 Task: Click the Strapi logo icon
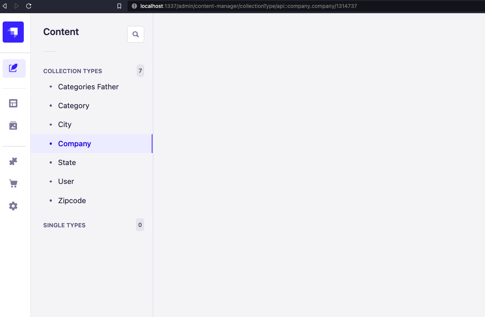click(x=13, y=32)
